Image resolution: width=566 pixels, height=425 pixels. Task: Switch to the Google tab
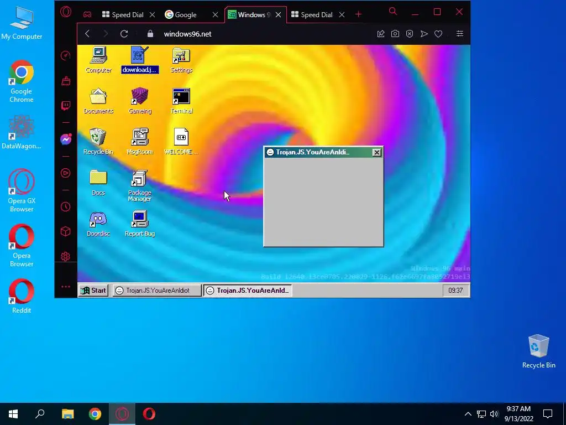tap(186, 15)
